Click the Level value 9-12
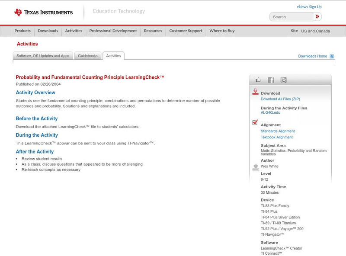 point(264,179)
